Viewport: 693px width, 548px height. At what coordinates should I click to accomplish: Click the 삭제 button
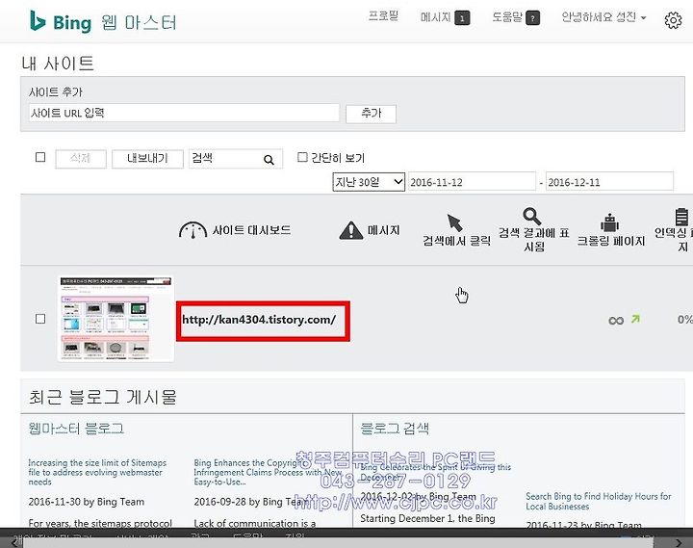coord(81,159)
